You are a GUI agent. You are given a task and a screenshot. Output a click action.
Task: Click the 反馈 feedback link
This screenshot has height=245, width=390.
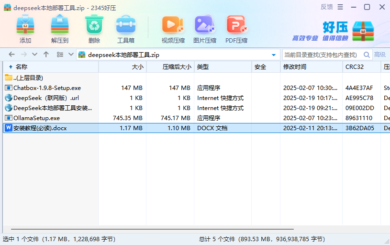pos(326,7)
